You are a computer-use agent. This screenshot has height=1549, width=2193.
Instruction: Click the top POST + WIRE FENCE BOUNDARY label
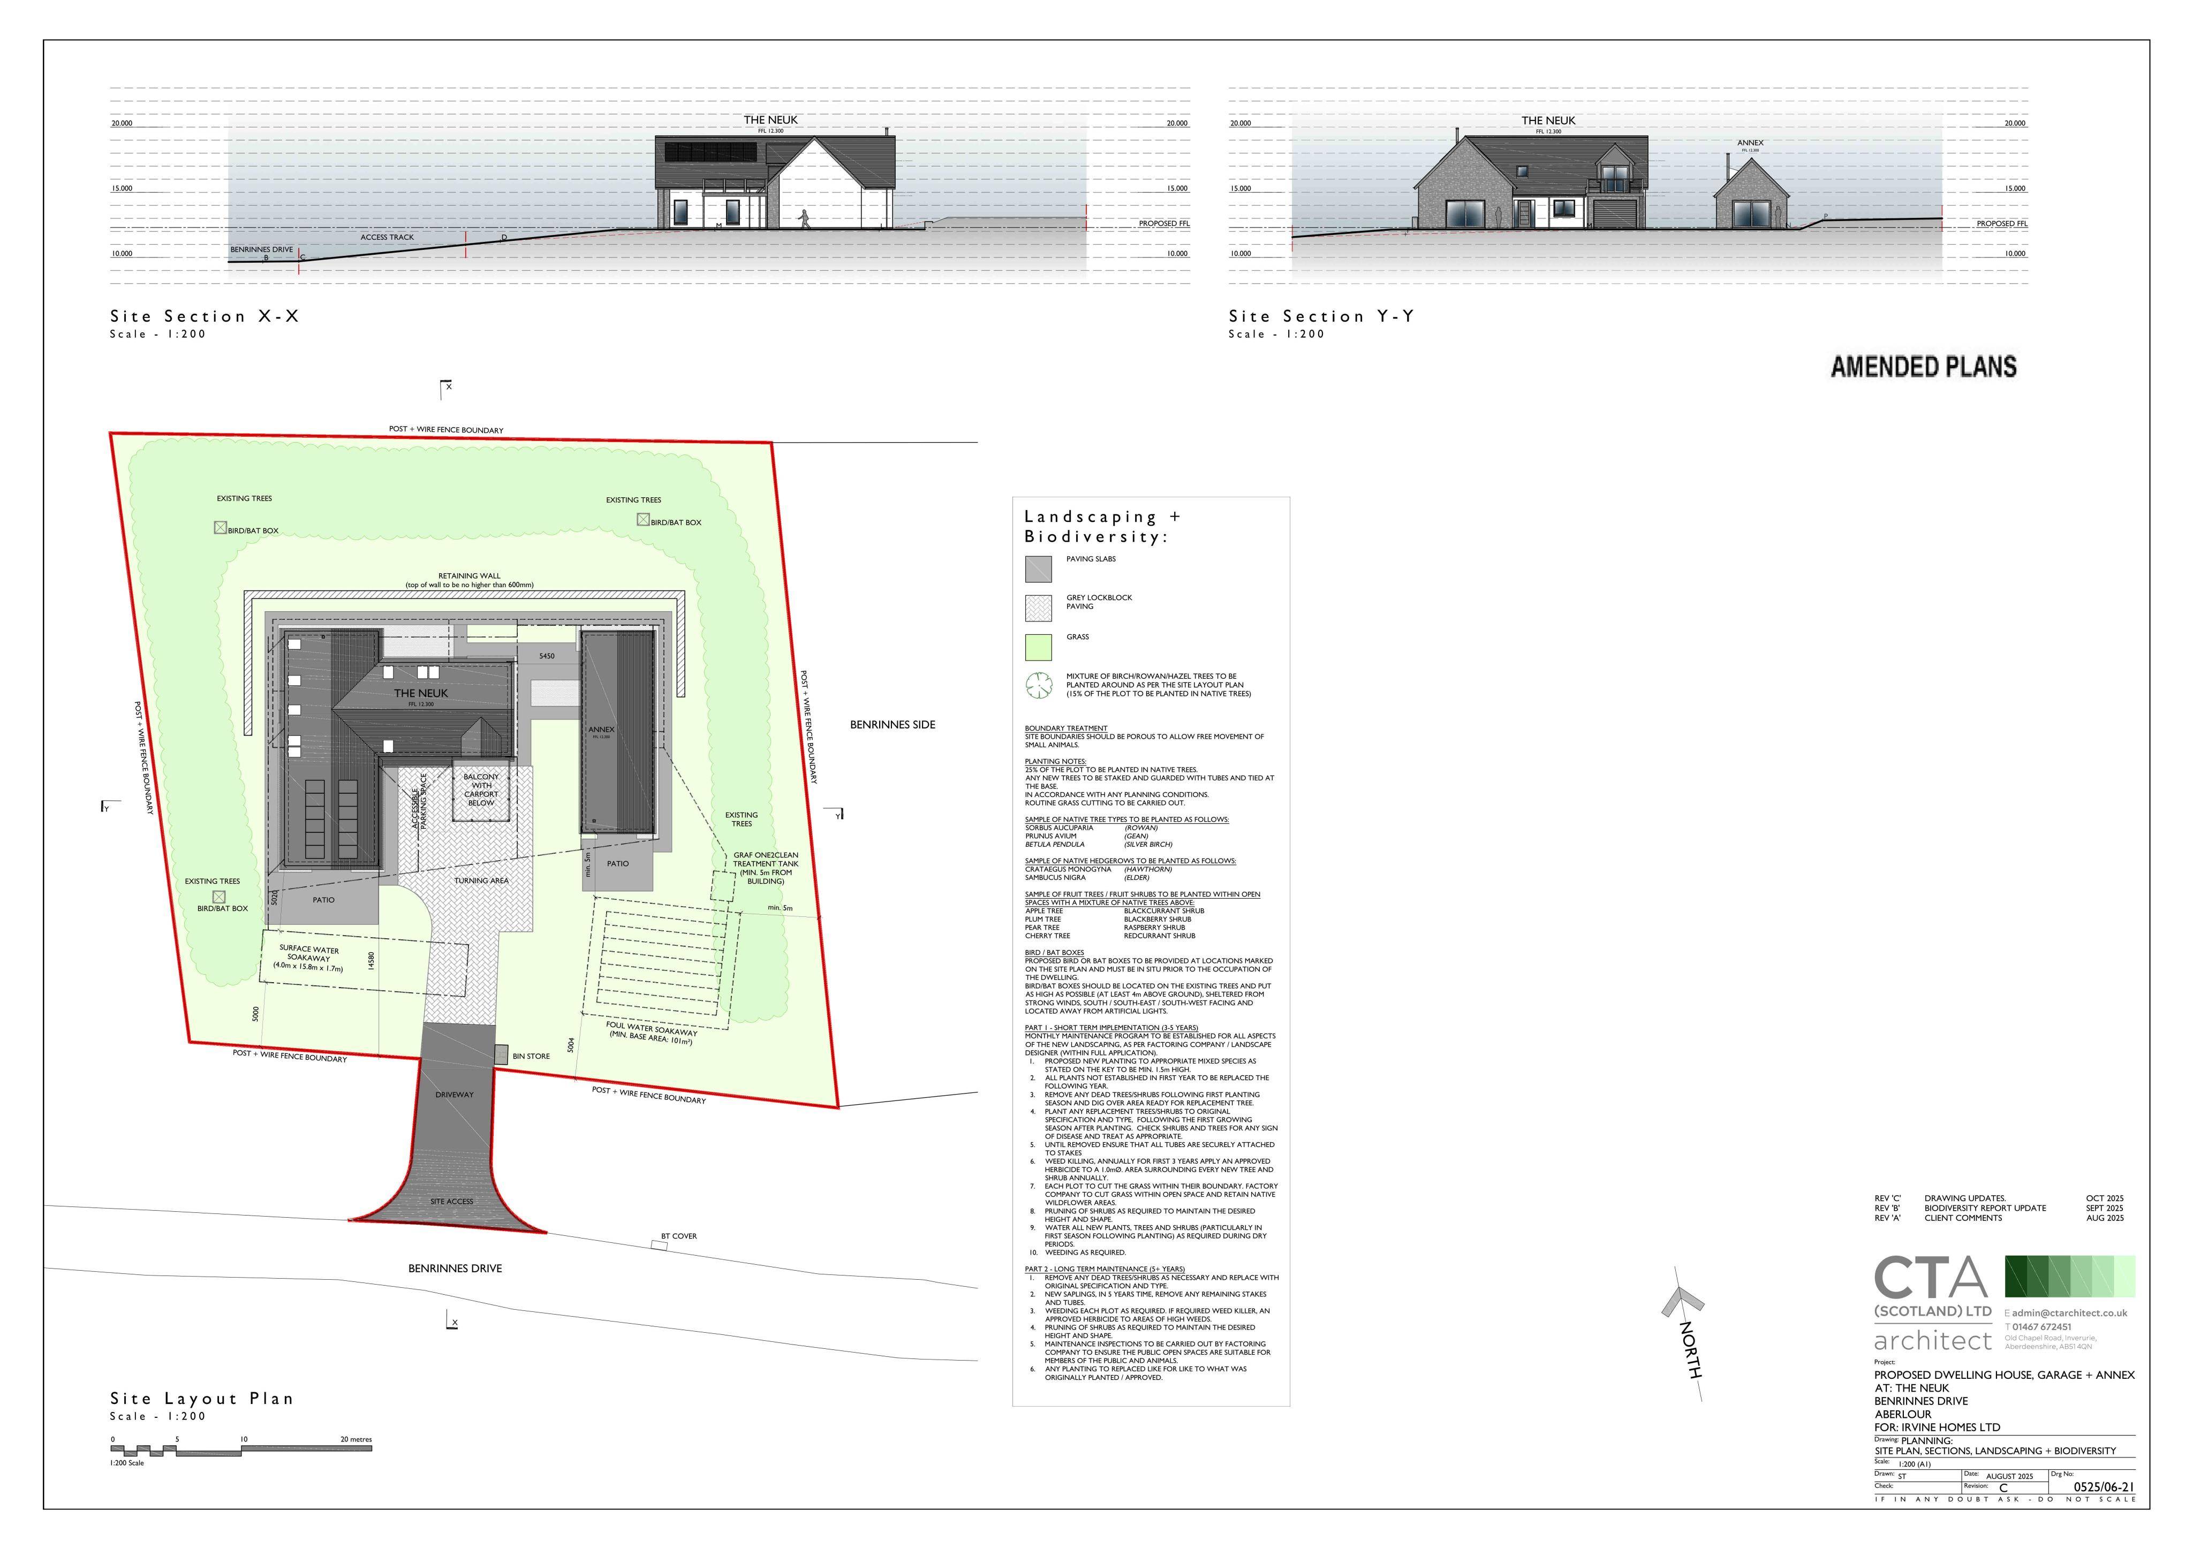(446, 430)
